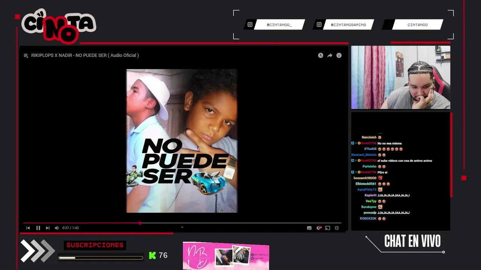Open the @CINTANOO_ Instagram handle

(279, 25)
